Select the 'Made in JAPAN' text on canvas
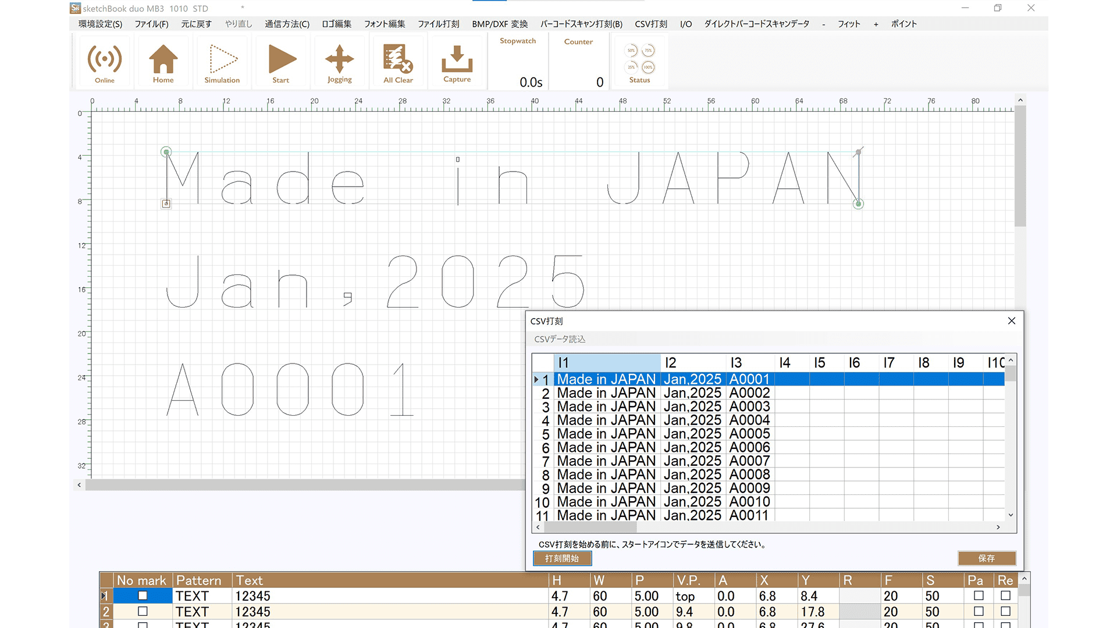The image size is (1117, 628). [x=512, y=178]
